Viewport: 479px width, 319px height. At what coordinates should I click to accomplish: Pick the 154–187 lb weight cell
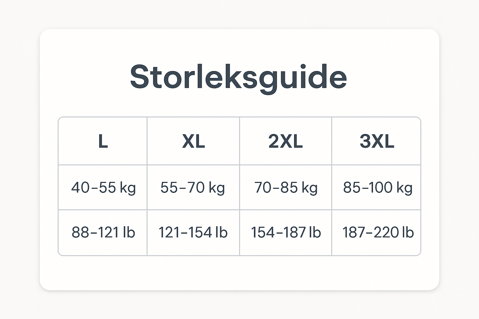[286, 232]
